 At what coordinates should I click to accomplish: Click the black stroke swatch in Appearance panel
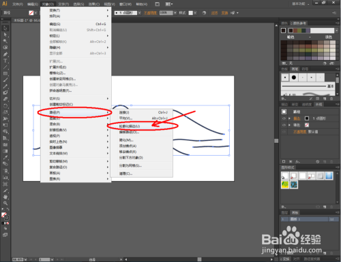pyautogui.click(x=307, y=118)
